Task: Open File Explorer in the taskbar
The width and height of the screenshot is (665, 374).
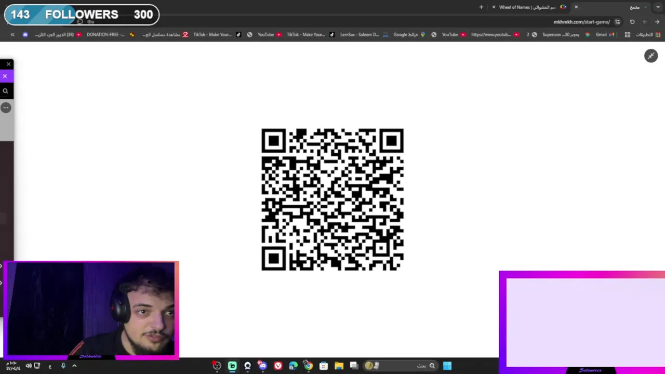Action: click(x=339, y=366)
